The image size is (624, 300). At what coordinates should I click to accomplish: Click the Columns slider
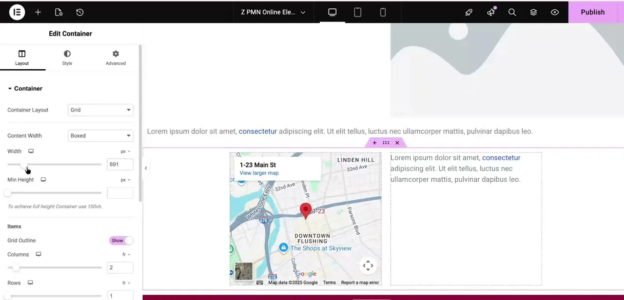[54, 268]
